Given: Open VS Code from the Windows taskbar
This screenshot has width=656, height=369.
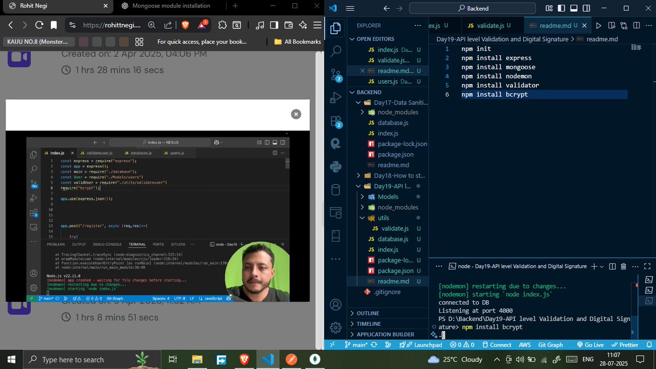Looking at the screenshot, I should 267,360.
